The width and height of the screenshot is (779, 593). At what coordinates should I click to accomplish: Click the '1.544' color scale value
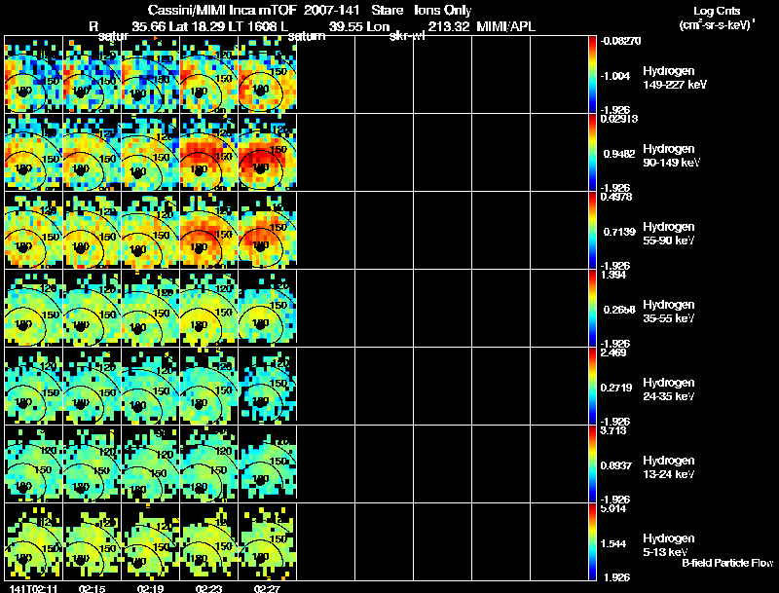[612, 544]
